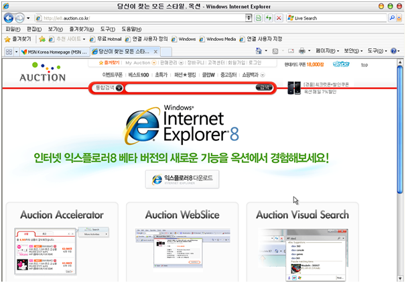
Task: Expand the address bar URL history dropdown
Action: point(249,18)
